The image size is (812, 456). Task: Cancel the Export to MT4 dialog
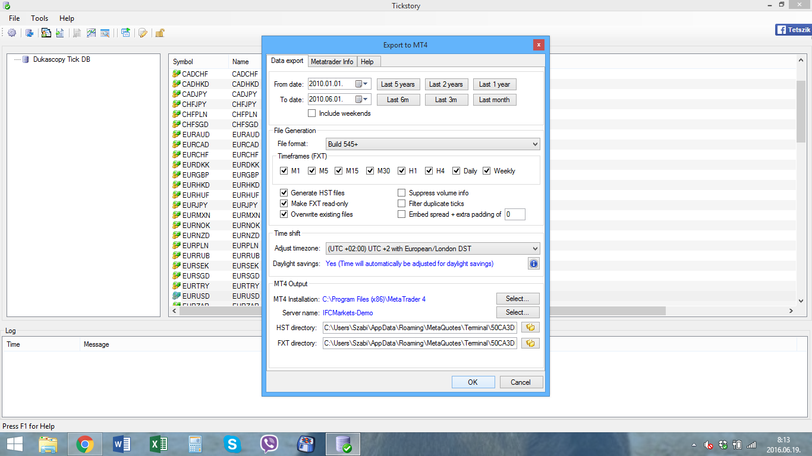pos(521,382)
